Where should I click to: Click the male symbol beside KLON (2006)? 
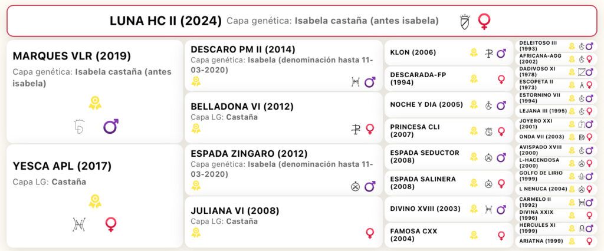501,53
